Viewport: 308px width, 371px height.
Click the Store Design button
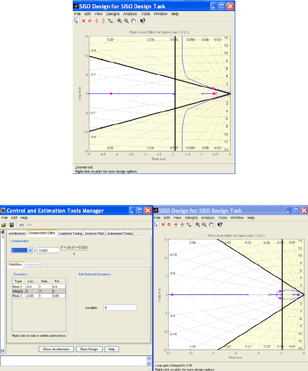89,349
